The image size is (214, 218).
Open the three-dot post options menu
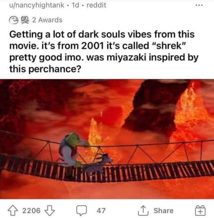(199, 6)
